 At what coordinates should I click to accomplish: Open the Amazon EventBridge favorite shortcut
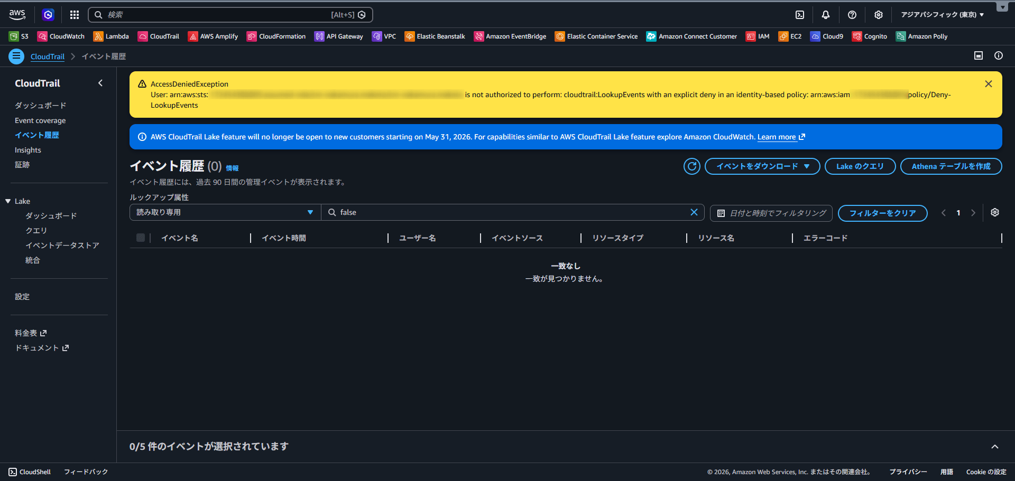tap(510, 36)
